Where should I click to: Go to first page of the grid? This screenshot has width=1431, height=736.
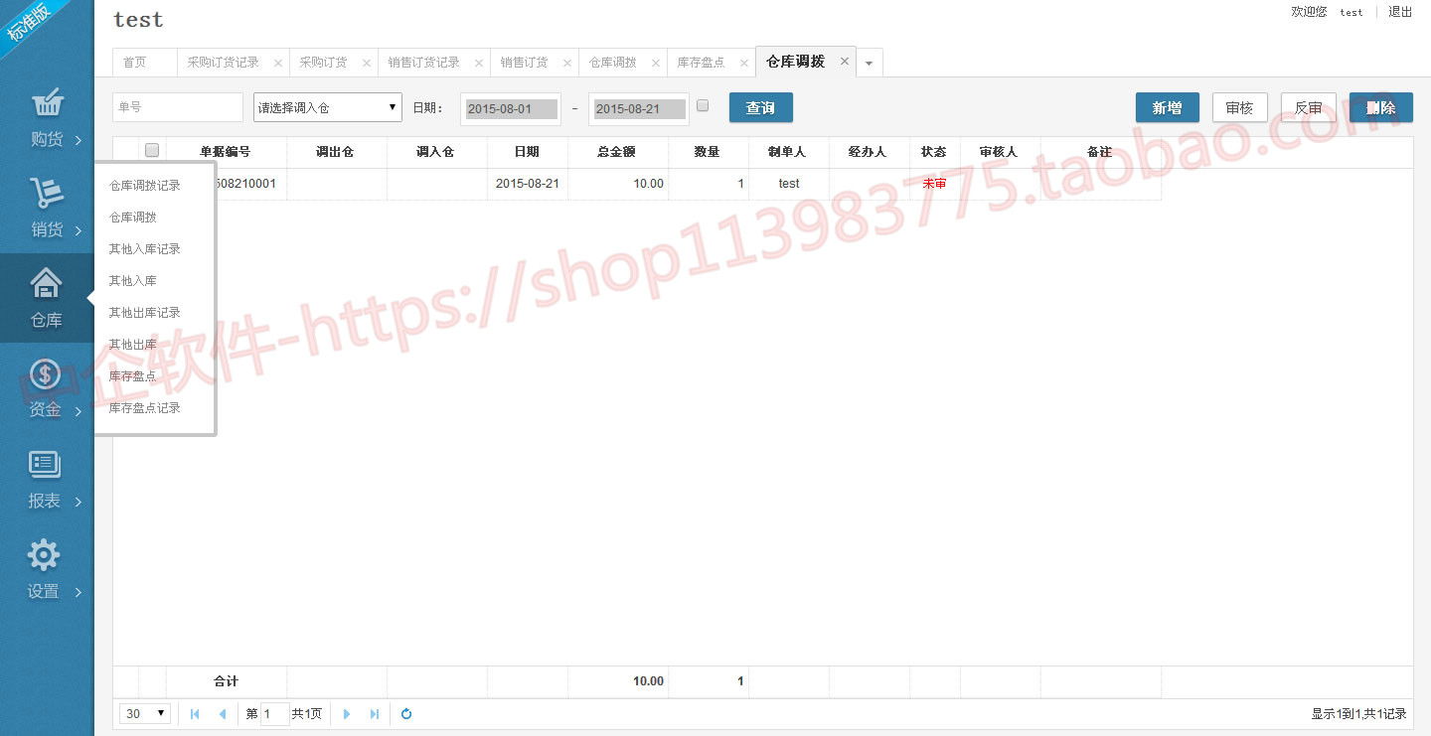[195, 714]
